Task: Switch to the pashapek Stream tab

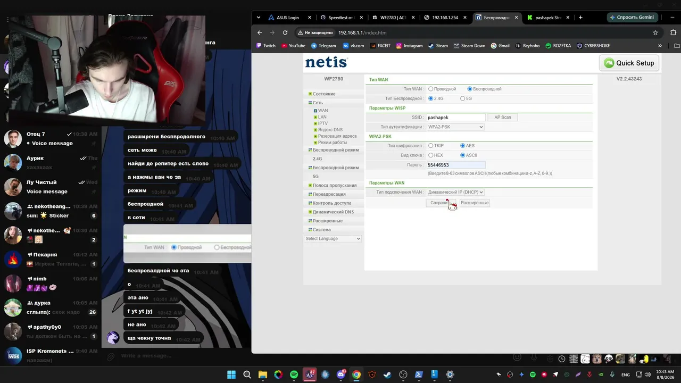Action: pyautogui.click(x=548, y=18)
